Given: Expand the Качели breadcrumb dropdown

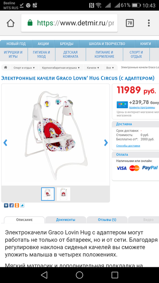Looking at the screenshot, I should tap(93, 68).
